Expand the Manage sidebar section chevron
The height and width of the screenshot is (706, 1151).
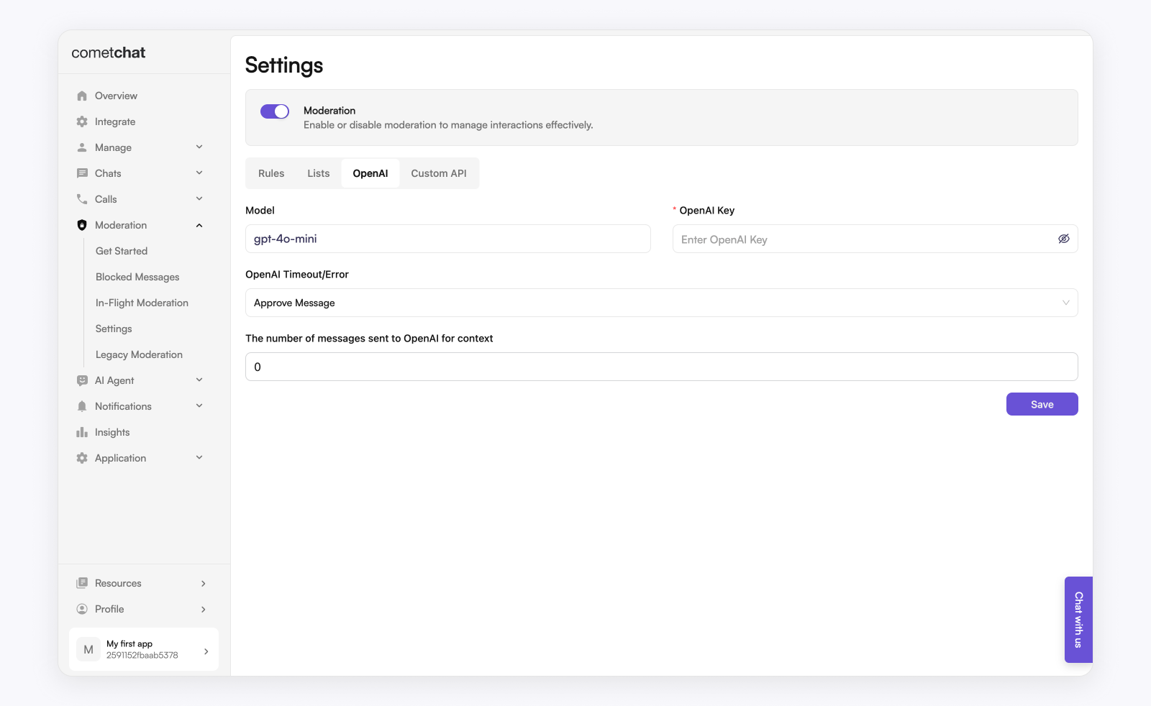tap(199, 147)
